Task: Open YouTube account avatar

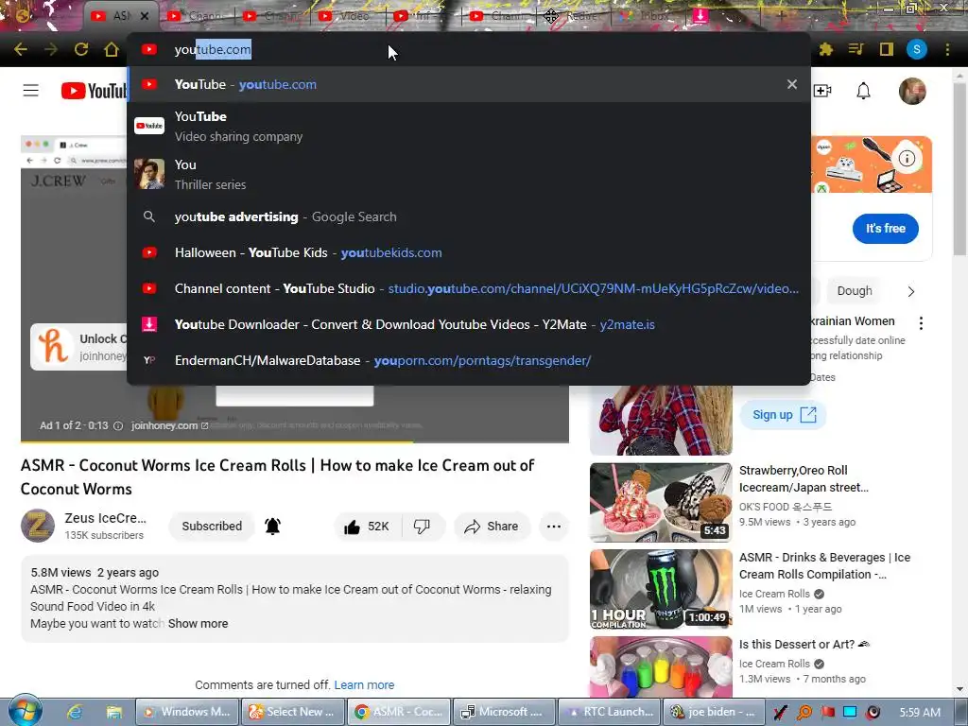Action: point(912,91)
